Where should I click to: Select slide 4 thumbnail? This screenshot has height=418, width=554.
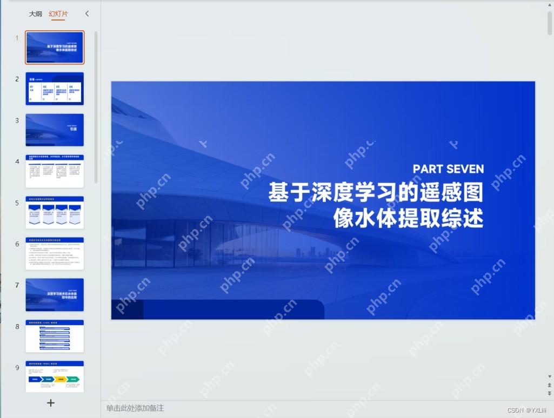tap(55, 171)
